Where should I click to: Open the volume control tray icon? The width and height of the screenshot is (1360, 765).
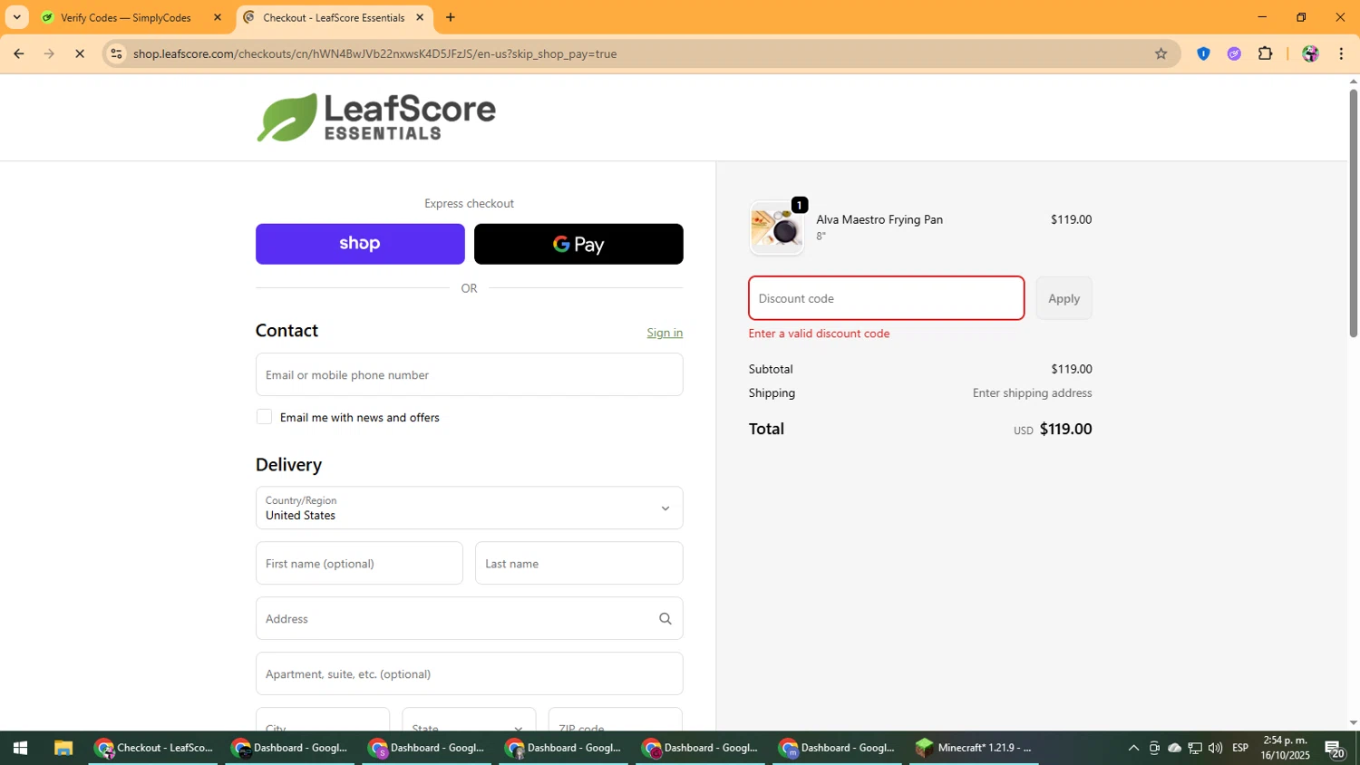click(x=1215, y=748)
